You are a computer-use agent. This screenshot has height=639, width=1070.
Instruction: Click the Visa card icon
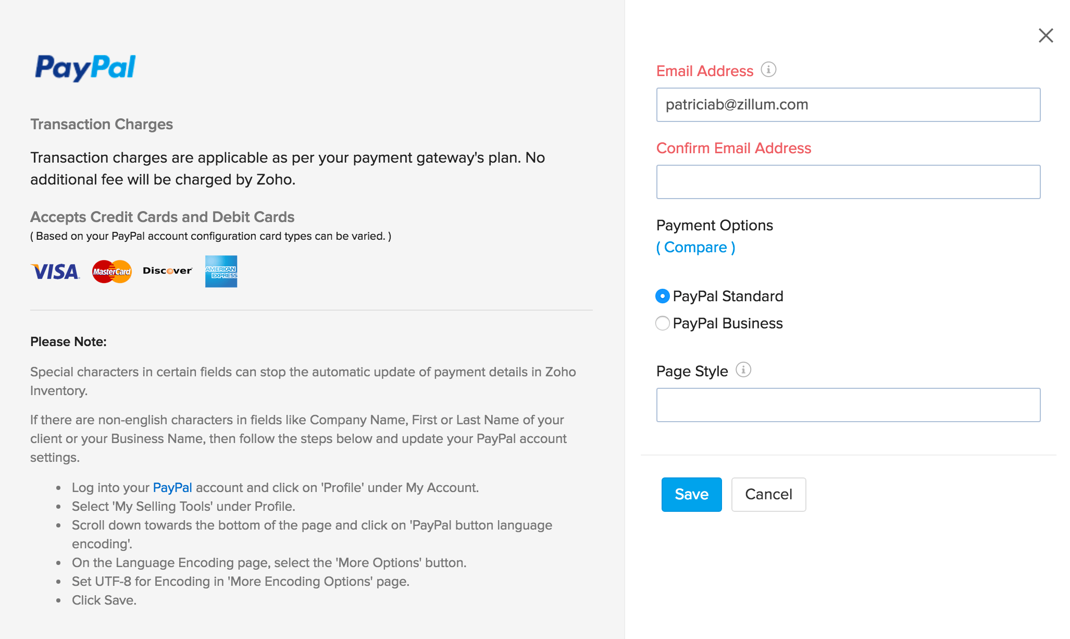55,272
